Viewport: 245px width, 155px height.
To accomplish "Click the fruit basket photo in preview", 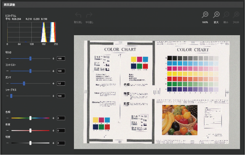I will [179, 120].
